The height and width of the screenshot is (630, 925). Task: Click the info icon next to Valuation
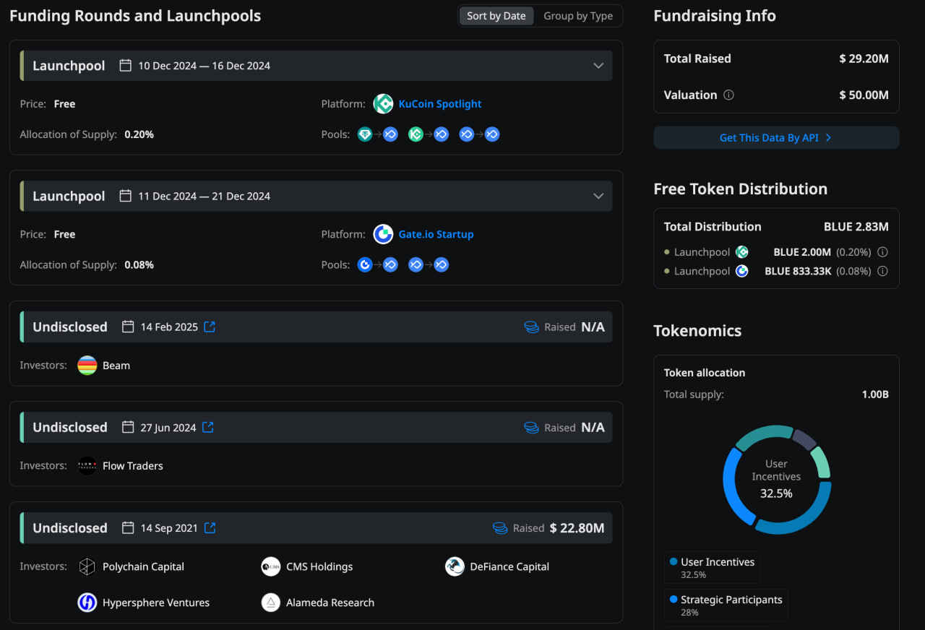coord(728,95)
